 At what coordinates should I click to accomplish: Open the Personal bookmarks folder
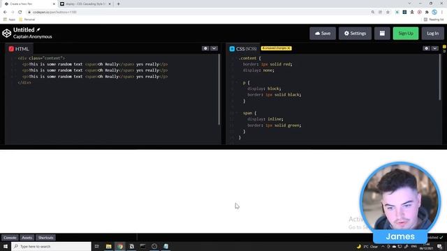[x=27, y=20]
